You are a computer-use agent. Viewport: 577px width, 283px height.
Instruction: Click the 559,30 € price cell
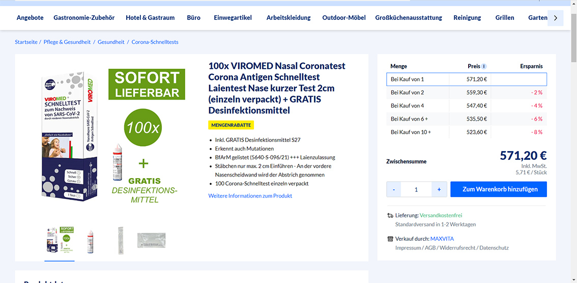click(x=477, y=92)
